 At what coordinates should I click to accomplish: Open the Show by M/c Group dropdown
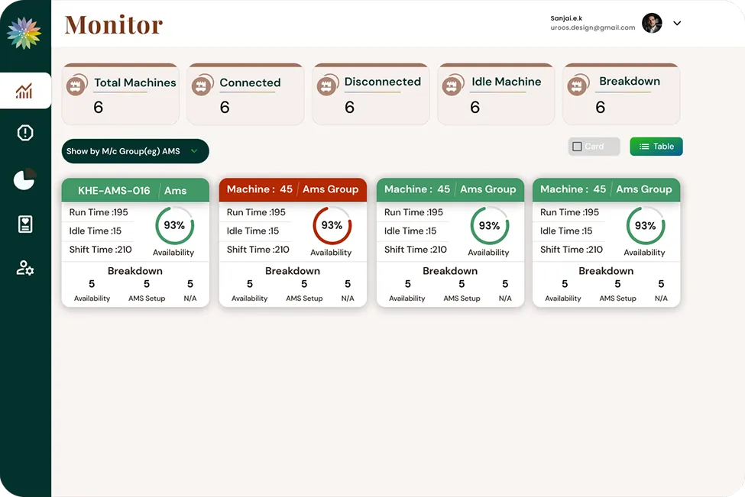(134, 151)
